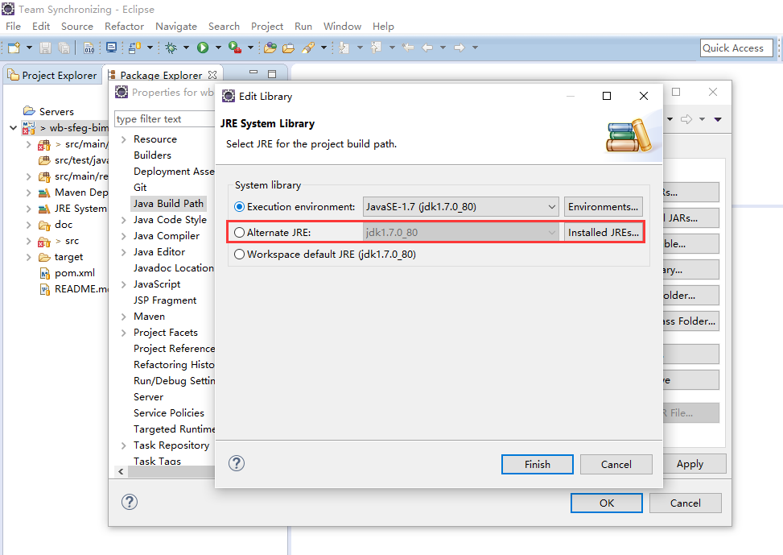Click Cancel in Properties dialog
Image resolution: width=783 pixels, height=555 pixels.
685,503
